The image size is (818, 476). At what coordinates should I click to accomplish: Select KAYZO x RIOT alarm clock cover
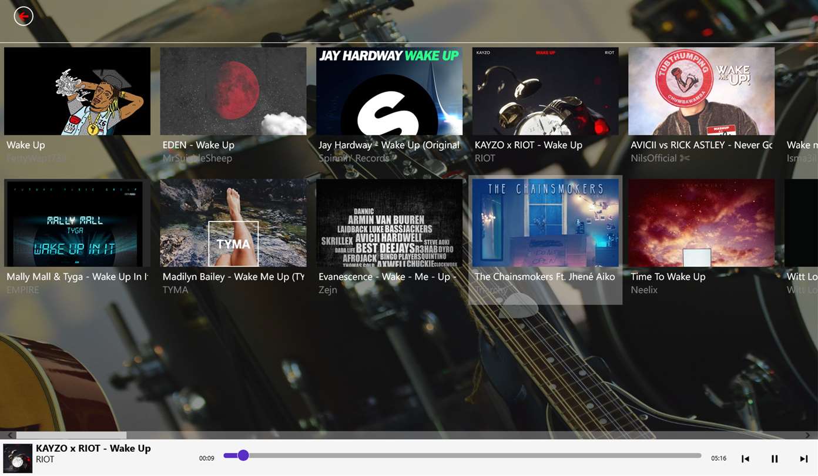click(545, 91)
